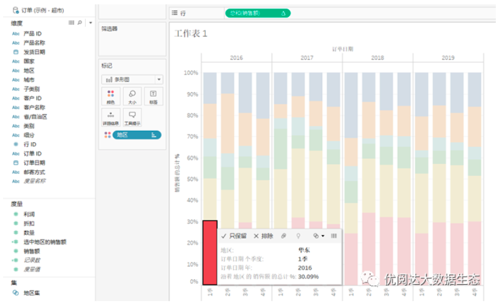This screenshot has width=496, height=308.
Task: Click the grid view icon beside 维度
Action: [x=71, y=22]
